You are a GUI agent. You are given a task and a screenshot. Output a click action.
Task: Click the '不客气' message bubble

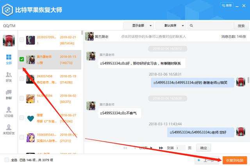point(120,113)
